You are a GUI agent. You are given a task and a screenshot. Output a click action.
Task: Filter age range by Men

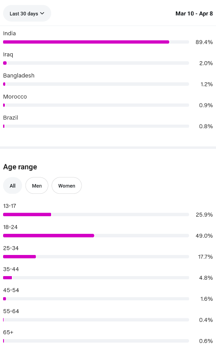point(37,186)
